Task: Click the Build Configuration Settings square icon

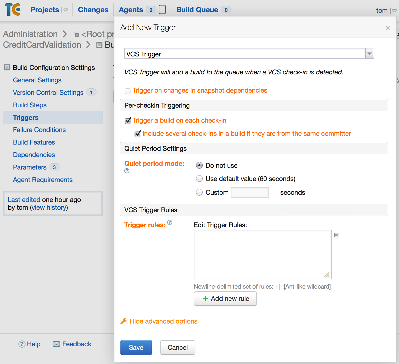Action: 7,67
